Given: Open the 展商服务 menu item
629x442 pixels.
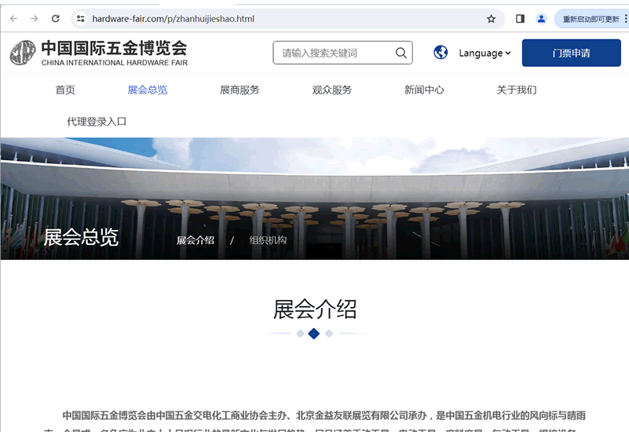Looking at the screenshot, I should click(x=240, y=89).
